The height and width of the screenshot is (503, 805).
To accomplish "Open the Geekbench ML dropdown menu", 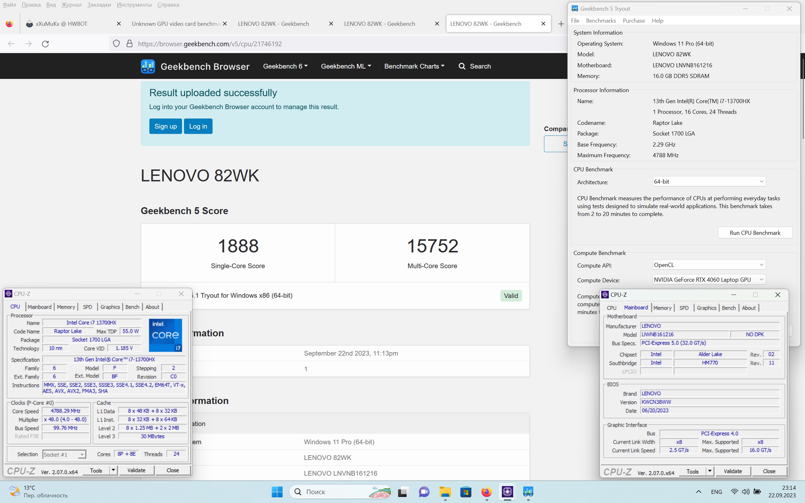I will click(x=346, y=66).
